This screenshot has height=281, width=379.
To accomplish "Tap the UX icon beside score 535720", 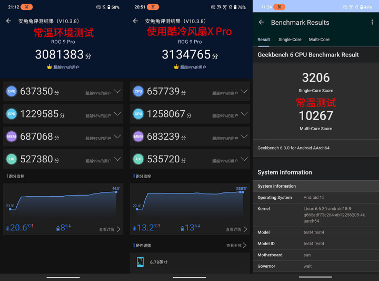I will click(x=138, y=159).
